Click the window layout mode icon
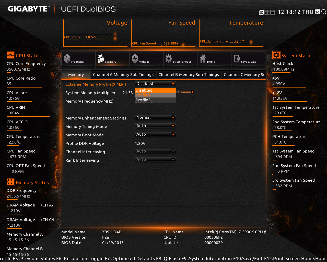The image size is (327, 262). click(272, 12)
